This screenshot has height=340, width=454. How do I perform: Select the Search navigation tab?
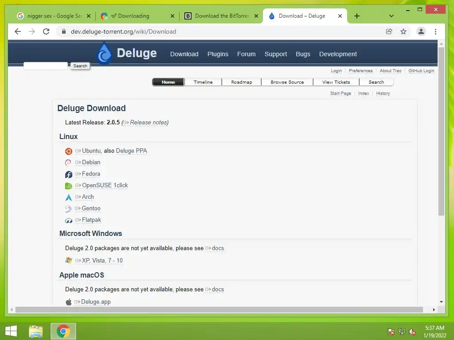[x=376, y=82]
